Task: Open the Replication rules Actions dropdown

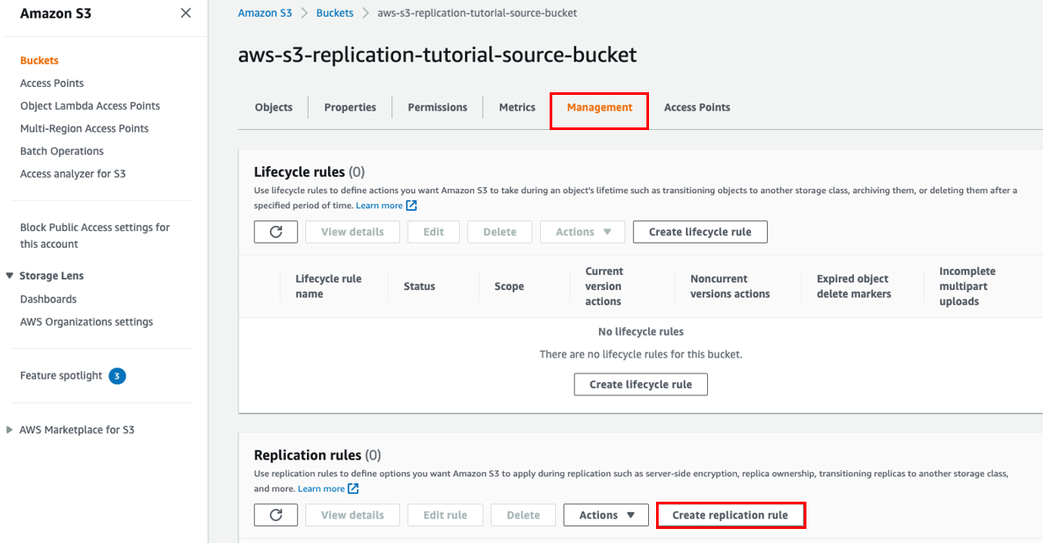Action: point(606,515)
